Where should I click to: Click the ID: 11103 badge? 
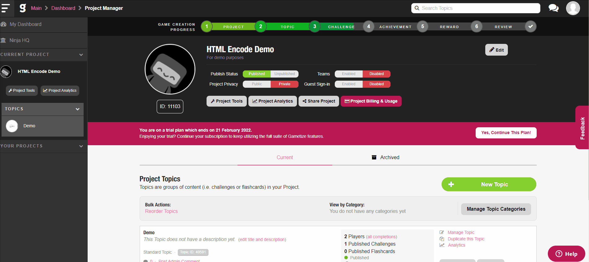pos(170,107)
